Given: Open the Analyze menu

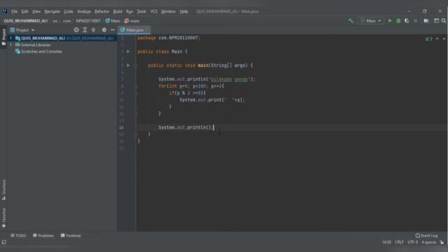Looking at the screenshot, I should (x=84, y=11).
